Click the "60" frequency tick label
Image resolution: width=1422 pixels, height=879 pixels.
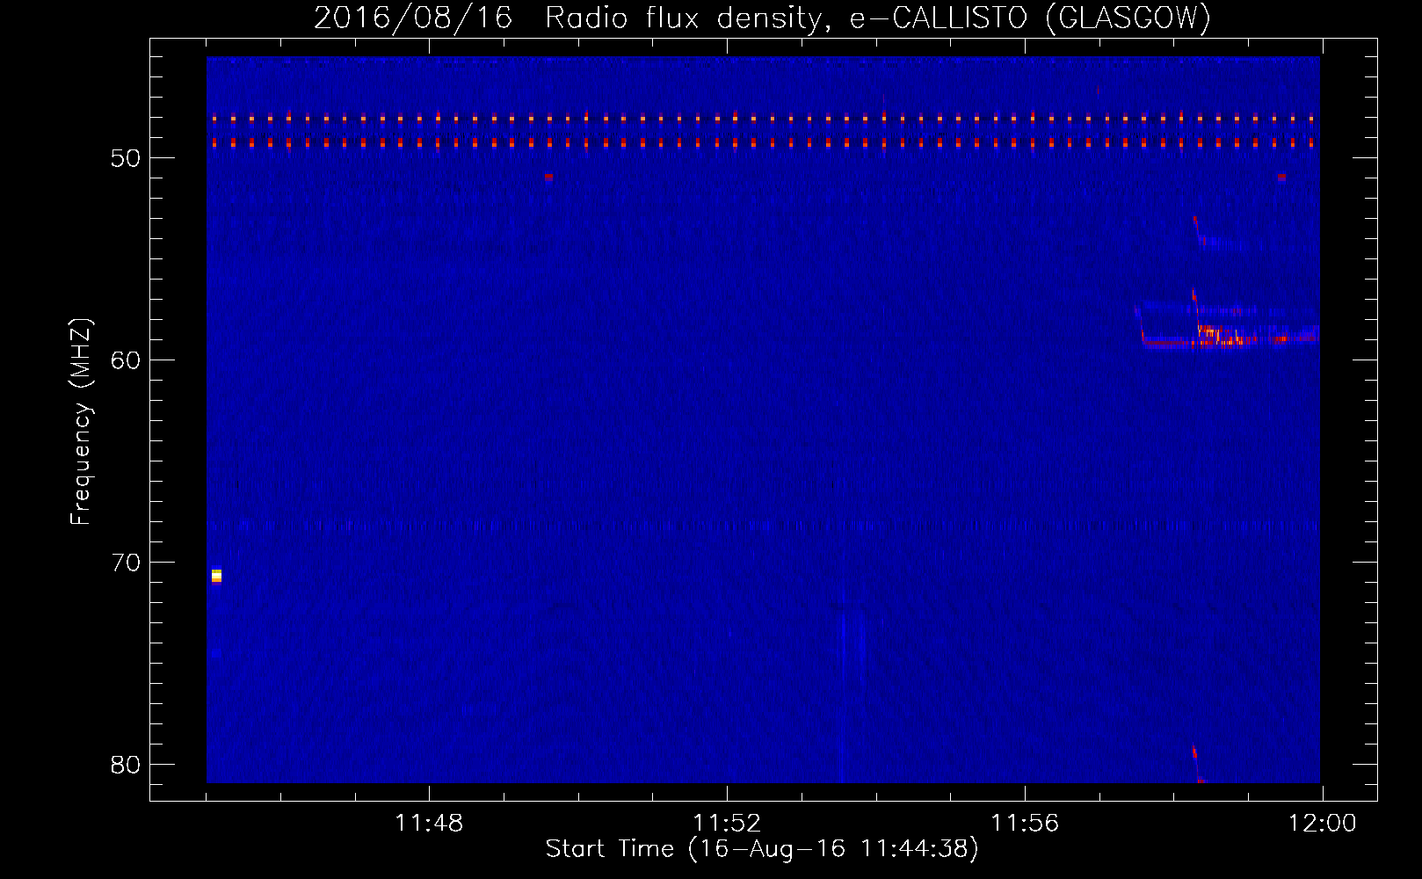point(126,360)
